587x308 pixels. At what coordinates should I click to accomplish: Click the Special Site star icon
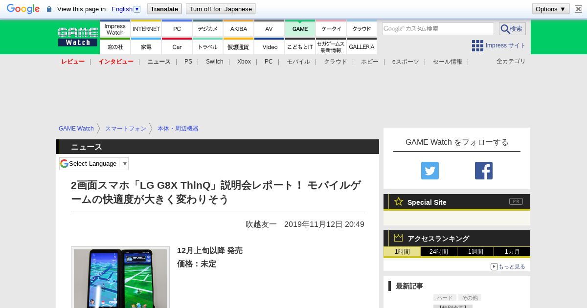pos(399,201)
